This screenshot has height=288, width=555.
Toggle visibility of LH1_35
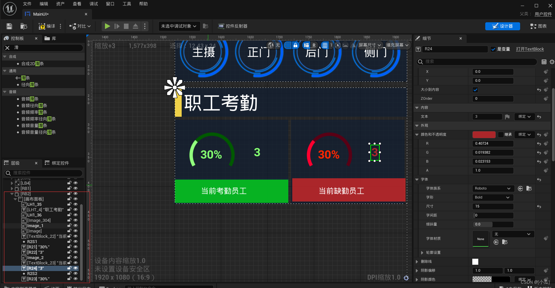(76, 204)
